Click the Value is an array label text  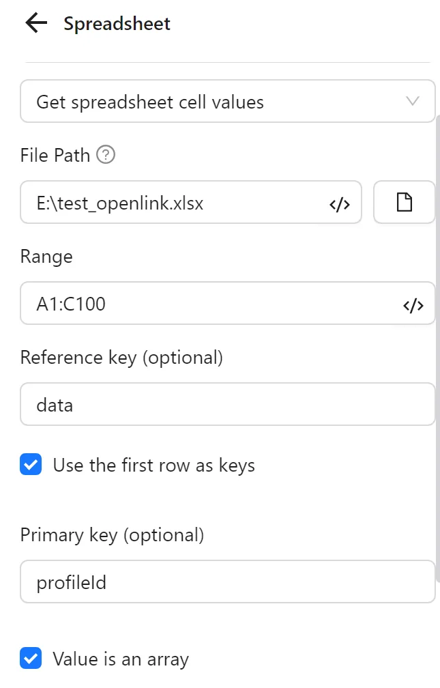[119, 659]
